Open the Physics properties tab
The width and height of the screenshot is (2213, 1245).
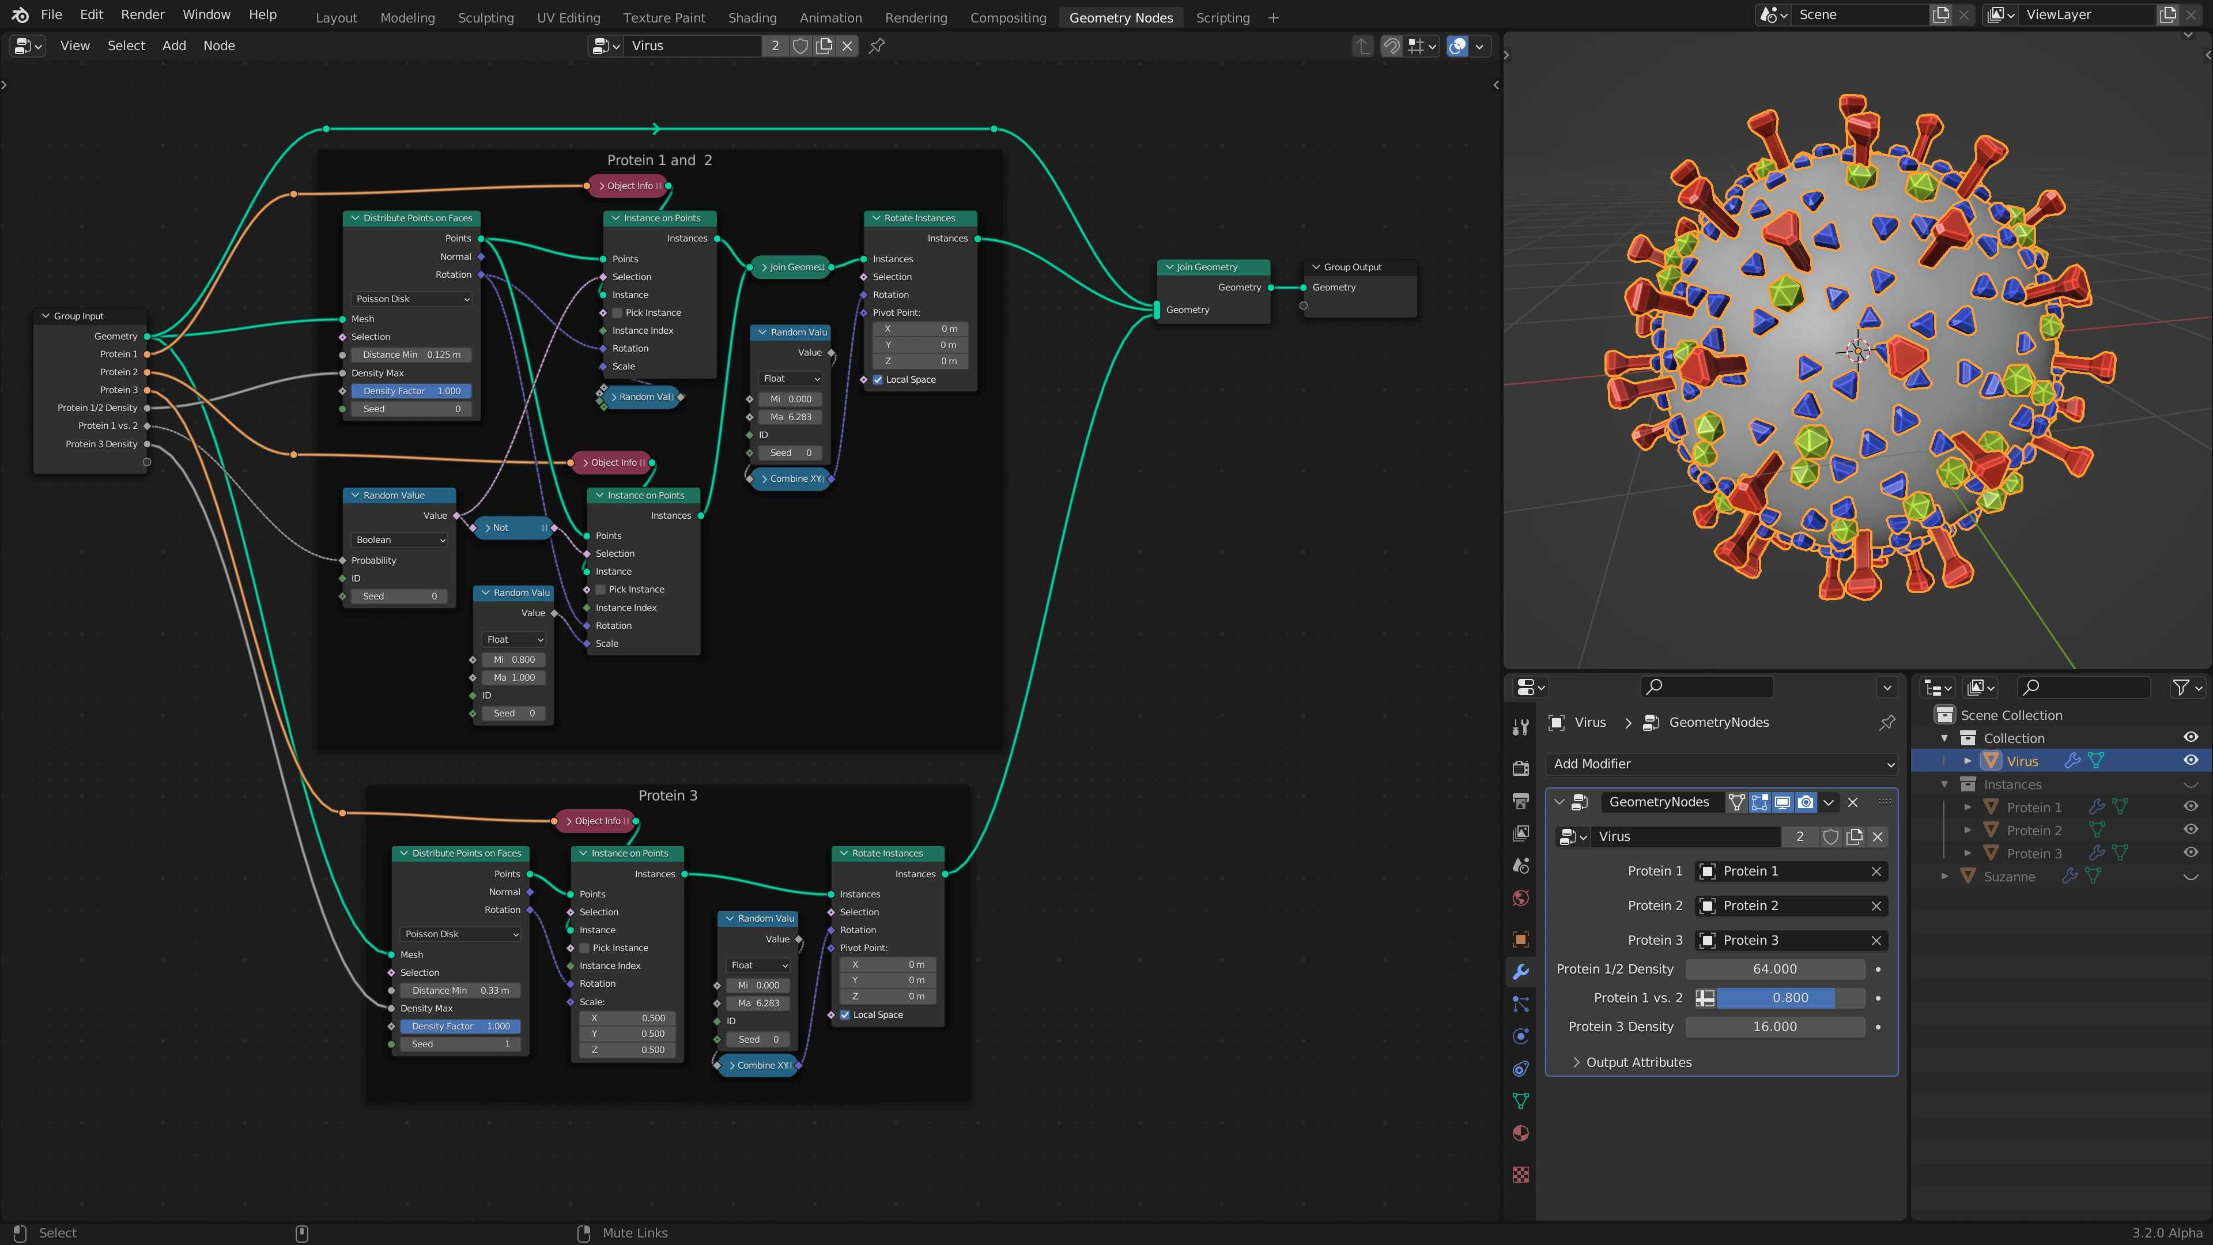pyautogui.click(x=1521, y=1036)
